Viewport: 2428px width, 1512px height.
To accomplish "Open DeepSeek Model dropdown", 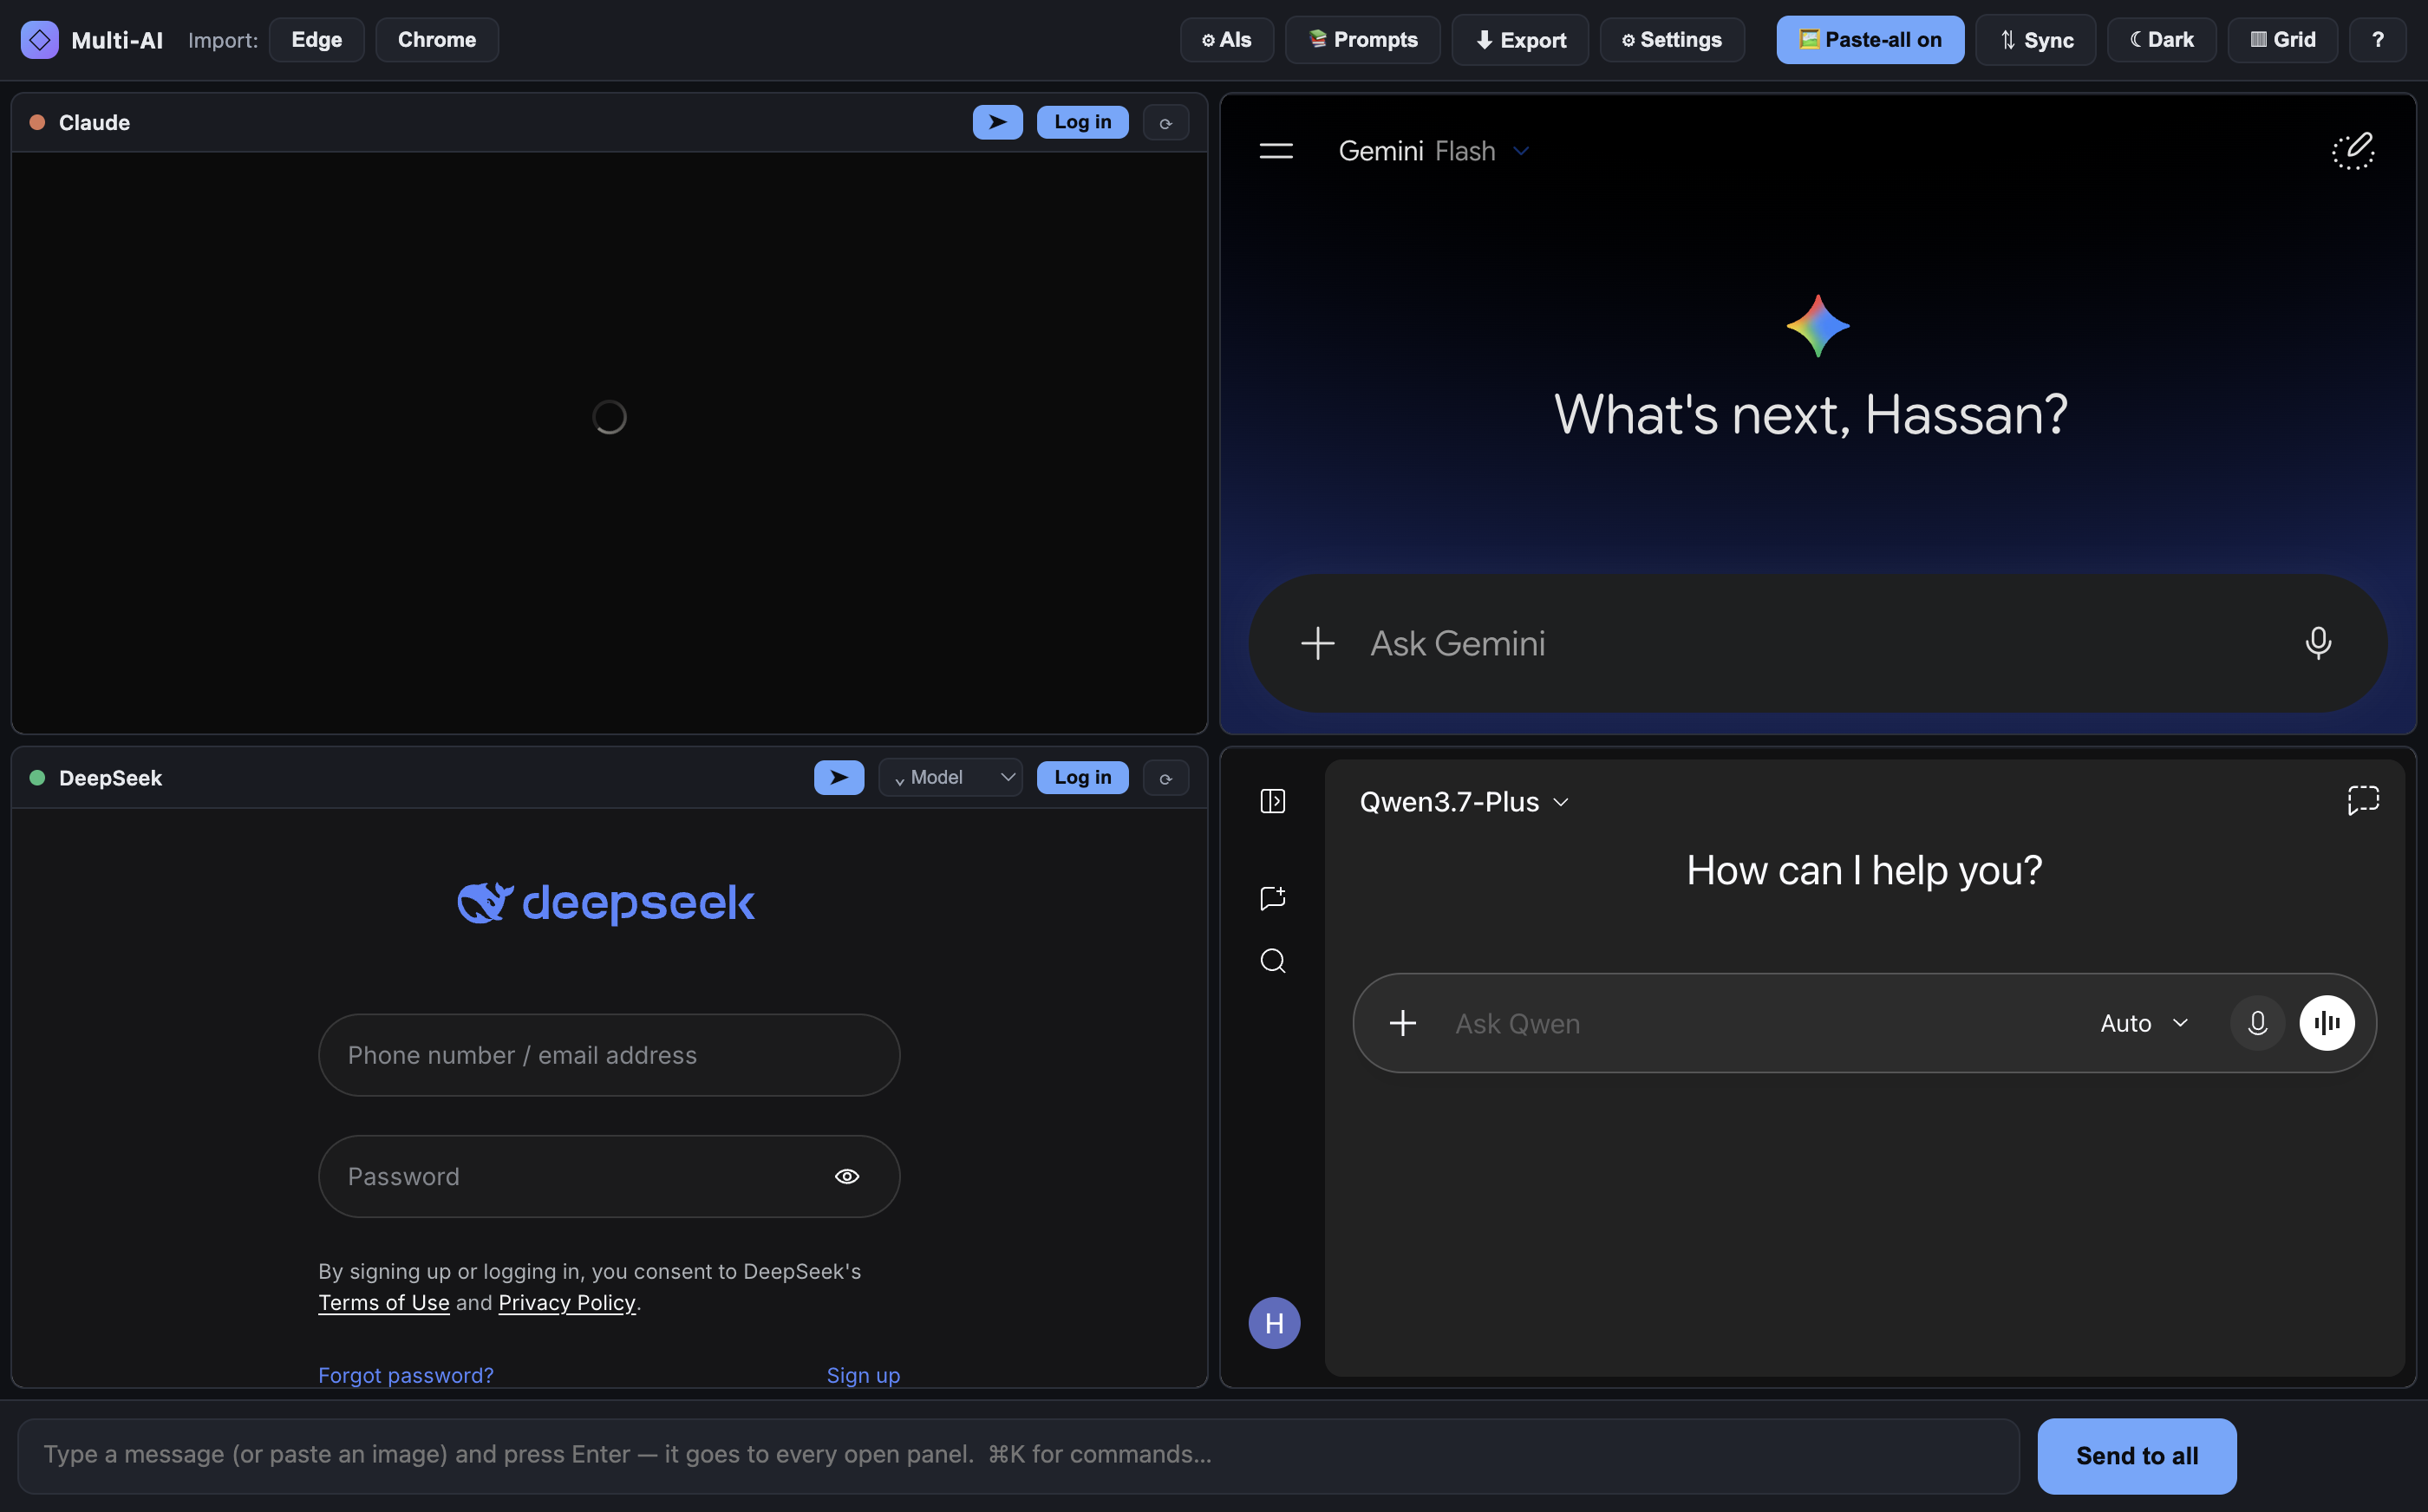I will pos(950,777).
